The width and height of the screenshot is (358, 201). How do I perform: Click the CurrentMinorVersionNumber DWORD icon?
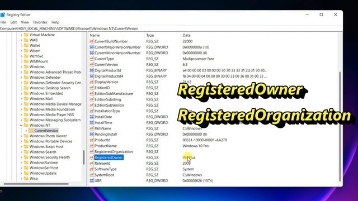(92, 53)
